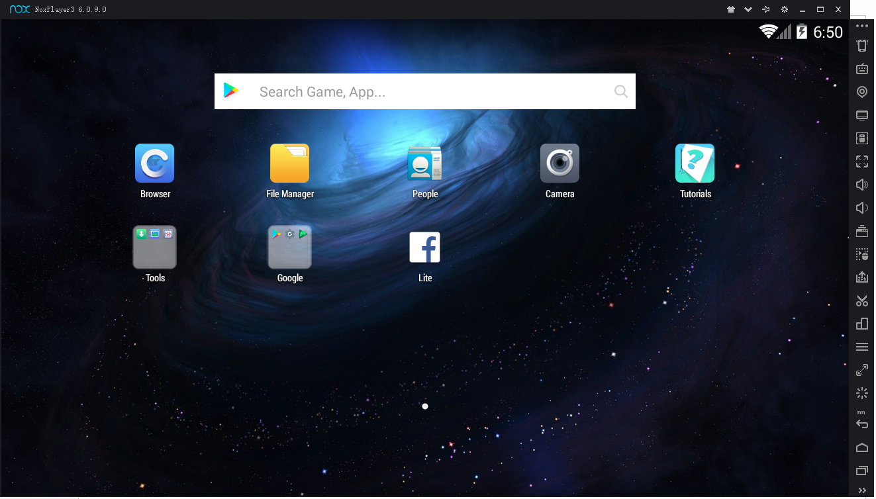Expand sidebar with the double-chevron arrow
The width and height of the screenshot is (876, 499).
click(861, 490)
